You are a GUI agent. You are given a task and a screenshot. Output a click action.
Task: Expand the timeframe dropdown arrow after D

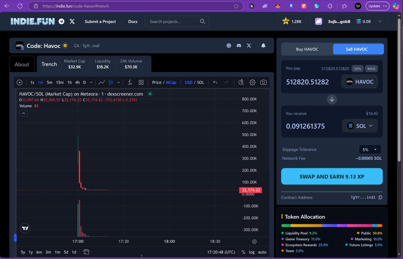point(91,82)
